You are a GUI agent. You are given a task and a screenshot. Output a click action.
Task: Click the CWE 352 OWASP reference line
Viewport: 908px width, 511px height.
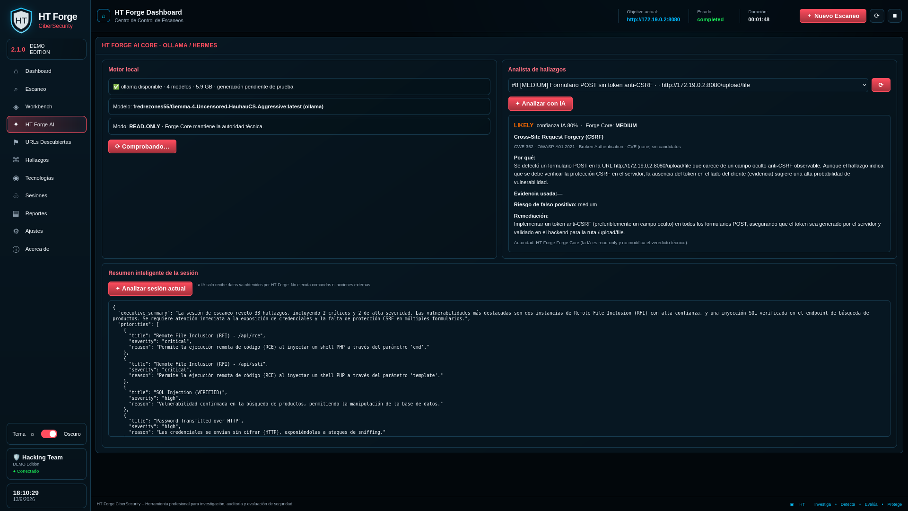tap(597, 147)
